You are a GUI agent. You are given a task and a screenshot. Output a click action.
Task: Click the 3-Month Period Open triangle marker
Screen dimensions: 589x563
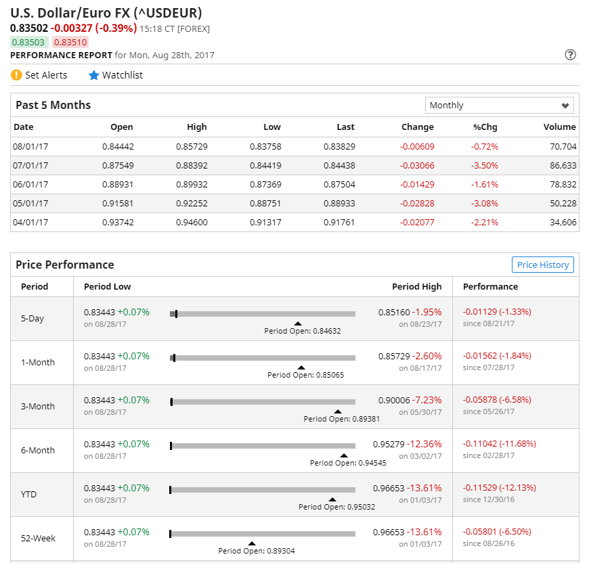click(338, 411)
